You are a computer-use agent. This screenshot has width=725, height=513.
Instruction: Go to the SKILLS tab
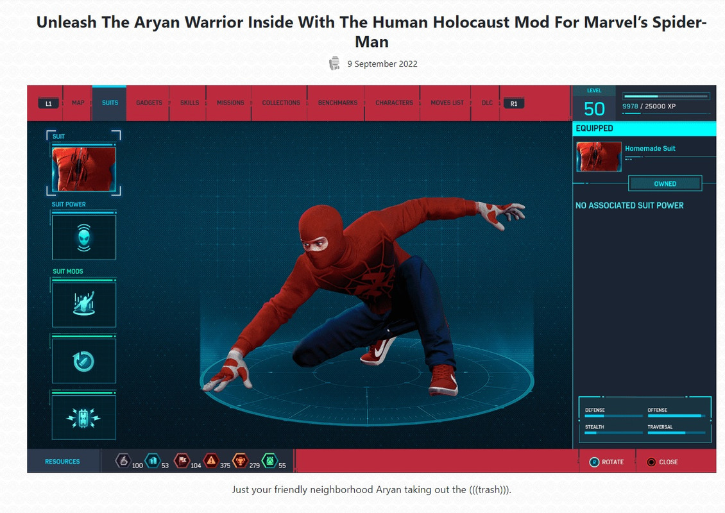click(x=189, y=103)
